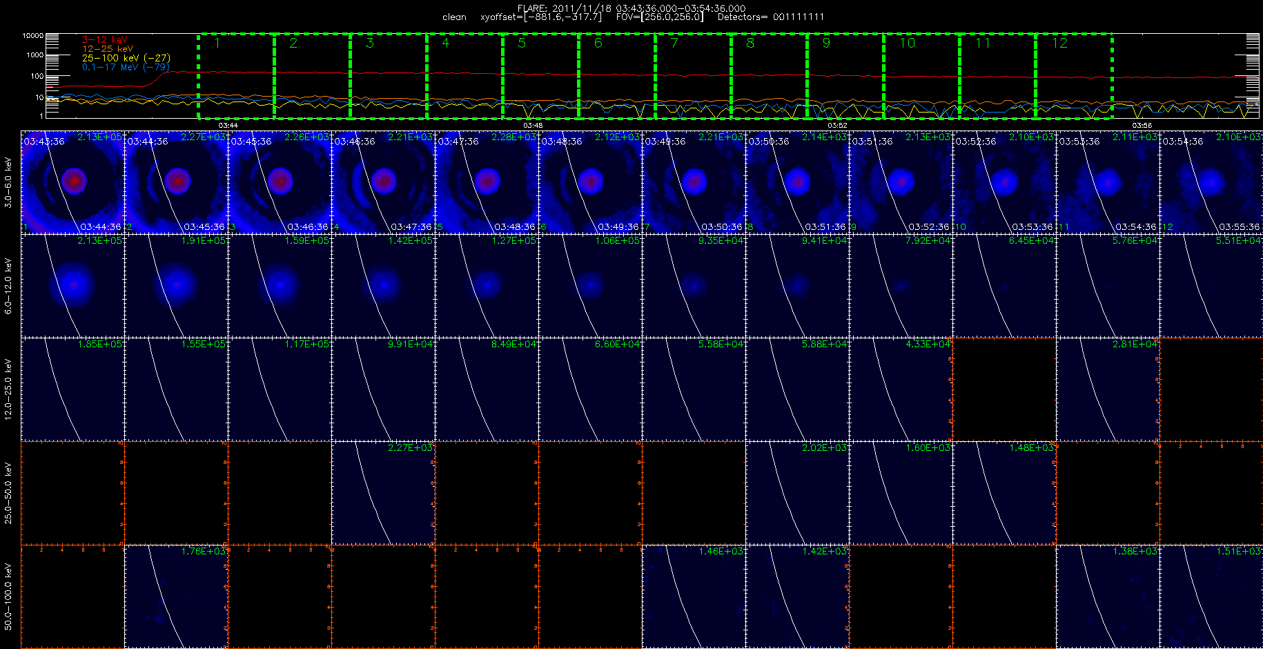Open 25.0-50.0 keV image with peak 2.02E+03
This screenshot has height=649, width=1263.
[x=797, y=493]
